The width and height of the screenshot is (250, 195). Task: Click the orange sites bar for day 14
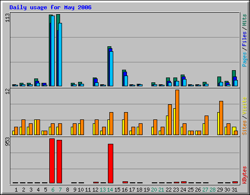[111, 123]
